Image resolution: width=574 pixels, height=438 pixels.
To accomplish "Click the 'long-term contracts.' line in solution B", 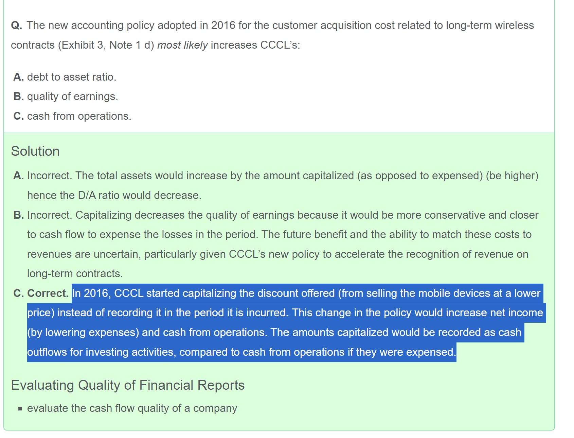I will click(75, 273).
